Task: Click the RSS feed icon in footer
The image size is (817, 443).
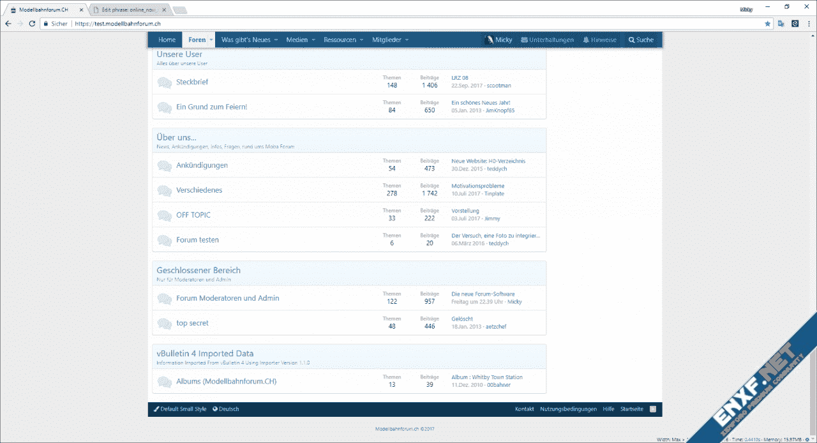Action: click(653, 409)
